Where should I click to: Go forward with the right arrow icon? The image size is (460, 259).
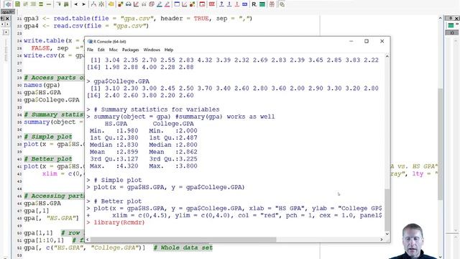point(83,4)
